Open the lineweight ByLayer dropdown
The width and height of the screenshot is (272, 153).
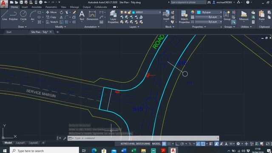[x=221, y=17]
